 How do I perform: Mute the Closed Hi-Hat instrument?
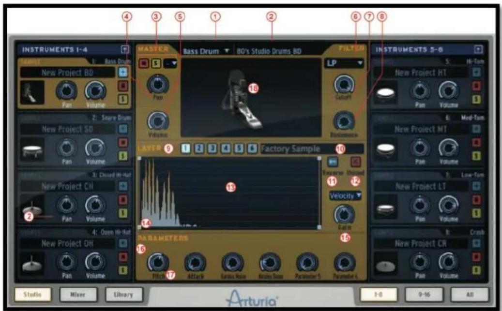pyautogui.click(x=123, y=200)
